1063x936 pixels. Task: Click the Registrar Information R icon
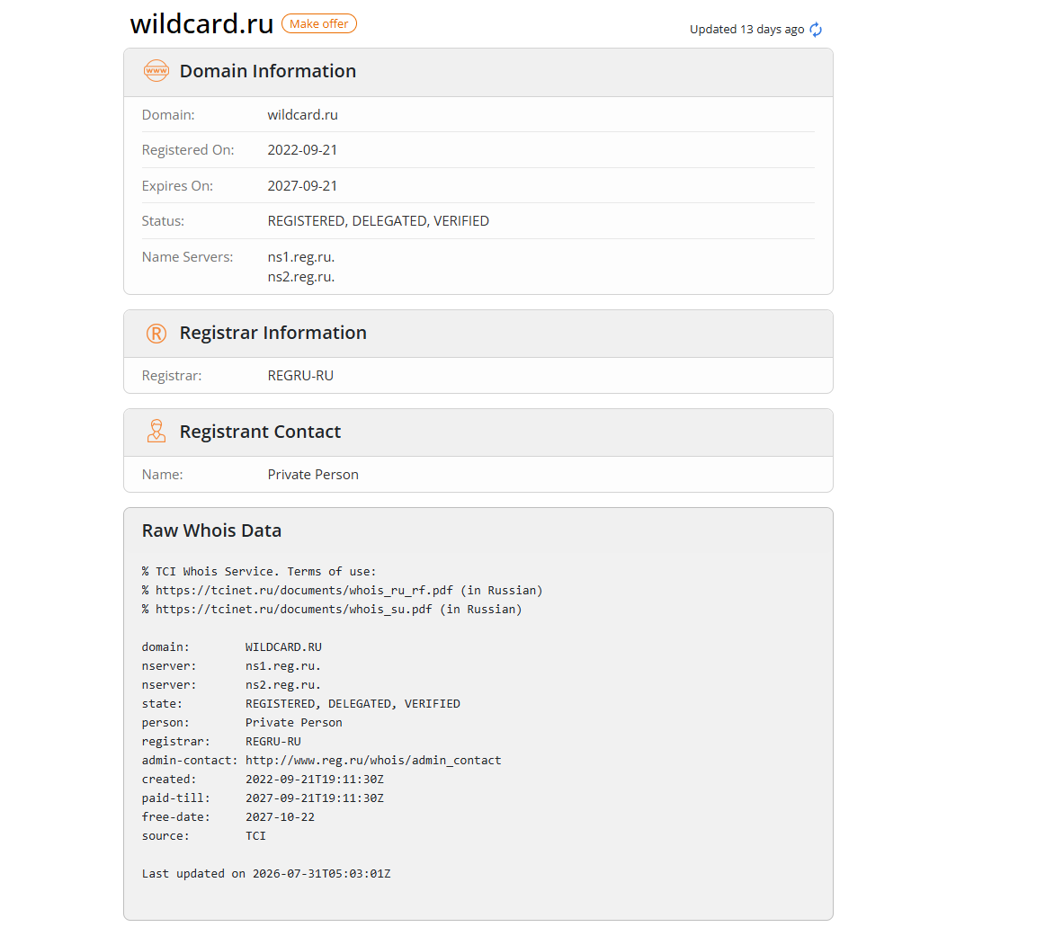156,333
